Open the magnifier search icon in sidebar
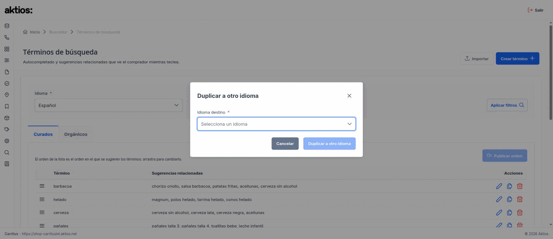 (7, 153)
